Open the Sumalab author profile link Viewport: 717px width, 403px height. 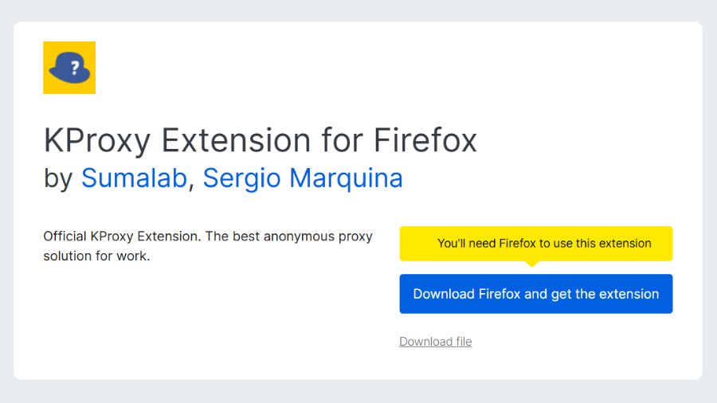pos(134,178)
